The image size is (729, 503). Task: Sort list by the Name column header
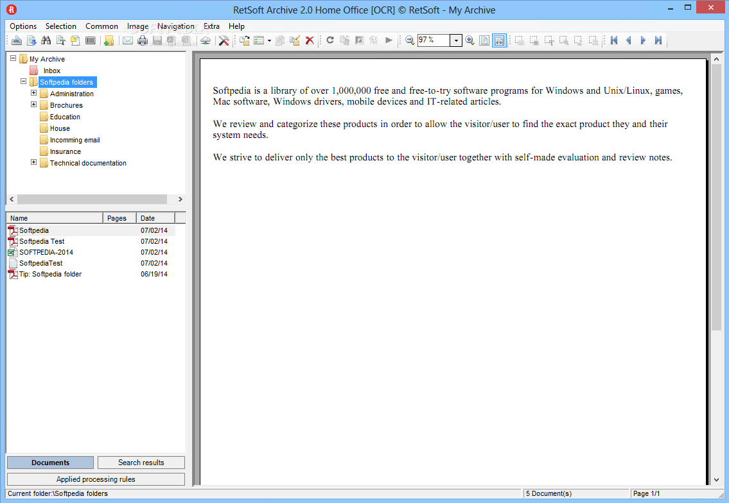(55, 218)
